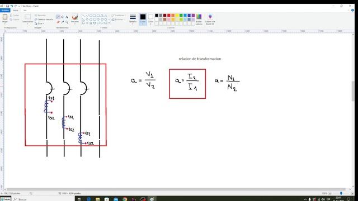Image resolution: width=358 pixels, height=201 pixels.
Task: Pick the black color swatch
Action: tap(157, 15)
